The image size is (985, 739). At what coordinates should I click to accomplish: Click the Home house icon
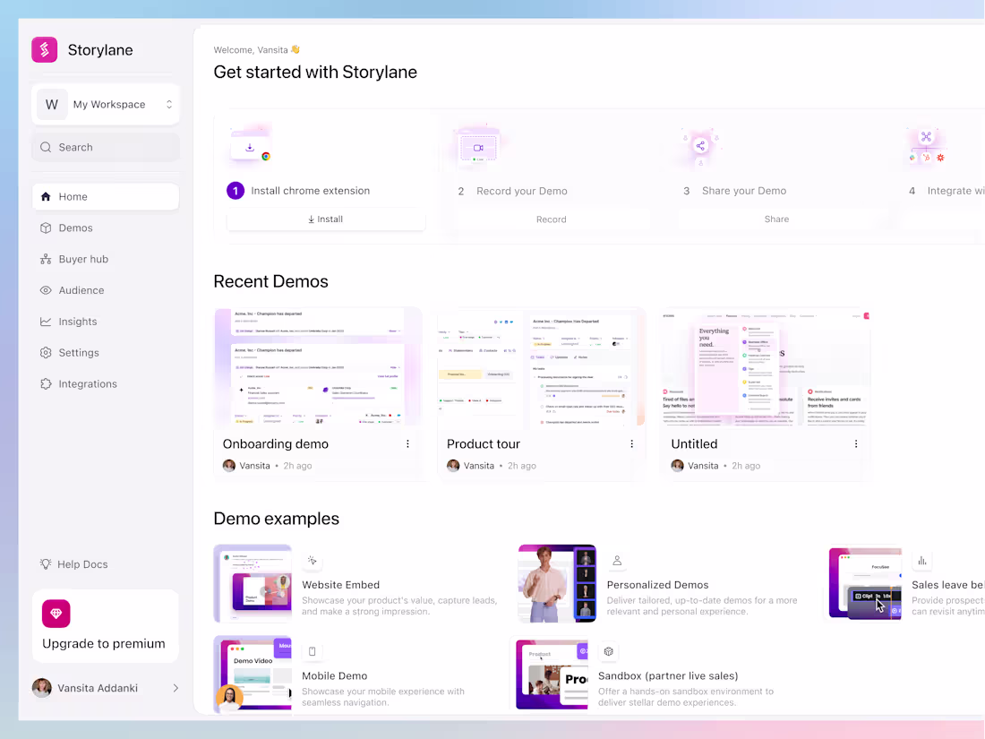tap(46, 197)
